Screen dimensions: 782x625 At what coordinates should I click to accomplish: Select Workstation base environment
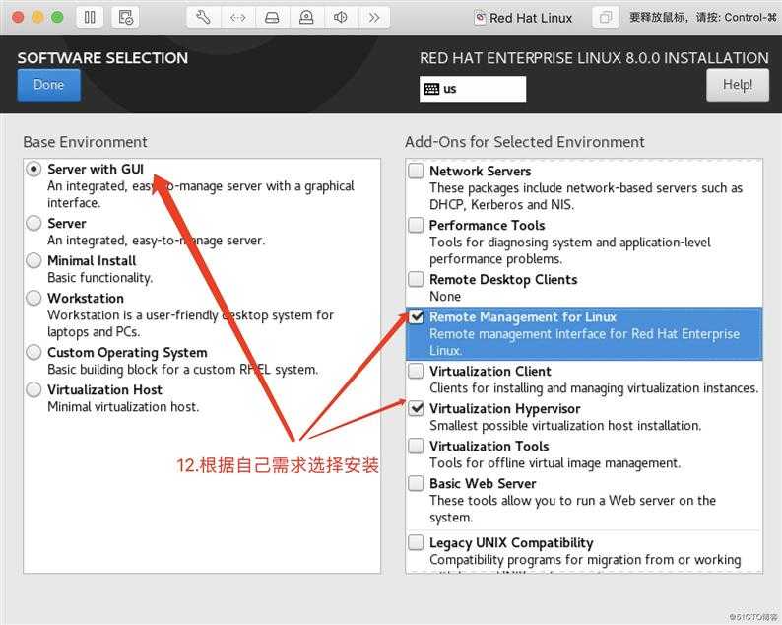33,298
